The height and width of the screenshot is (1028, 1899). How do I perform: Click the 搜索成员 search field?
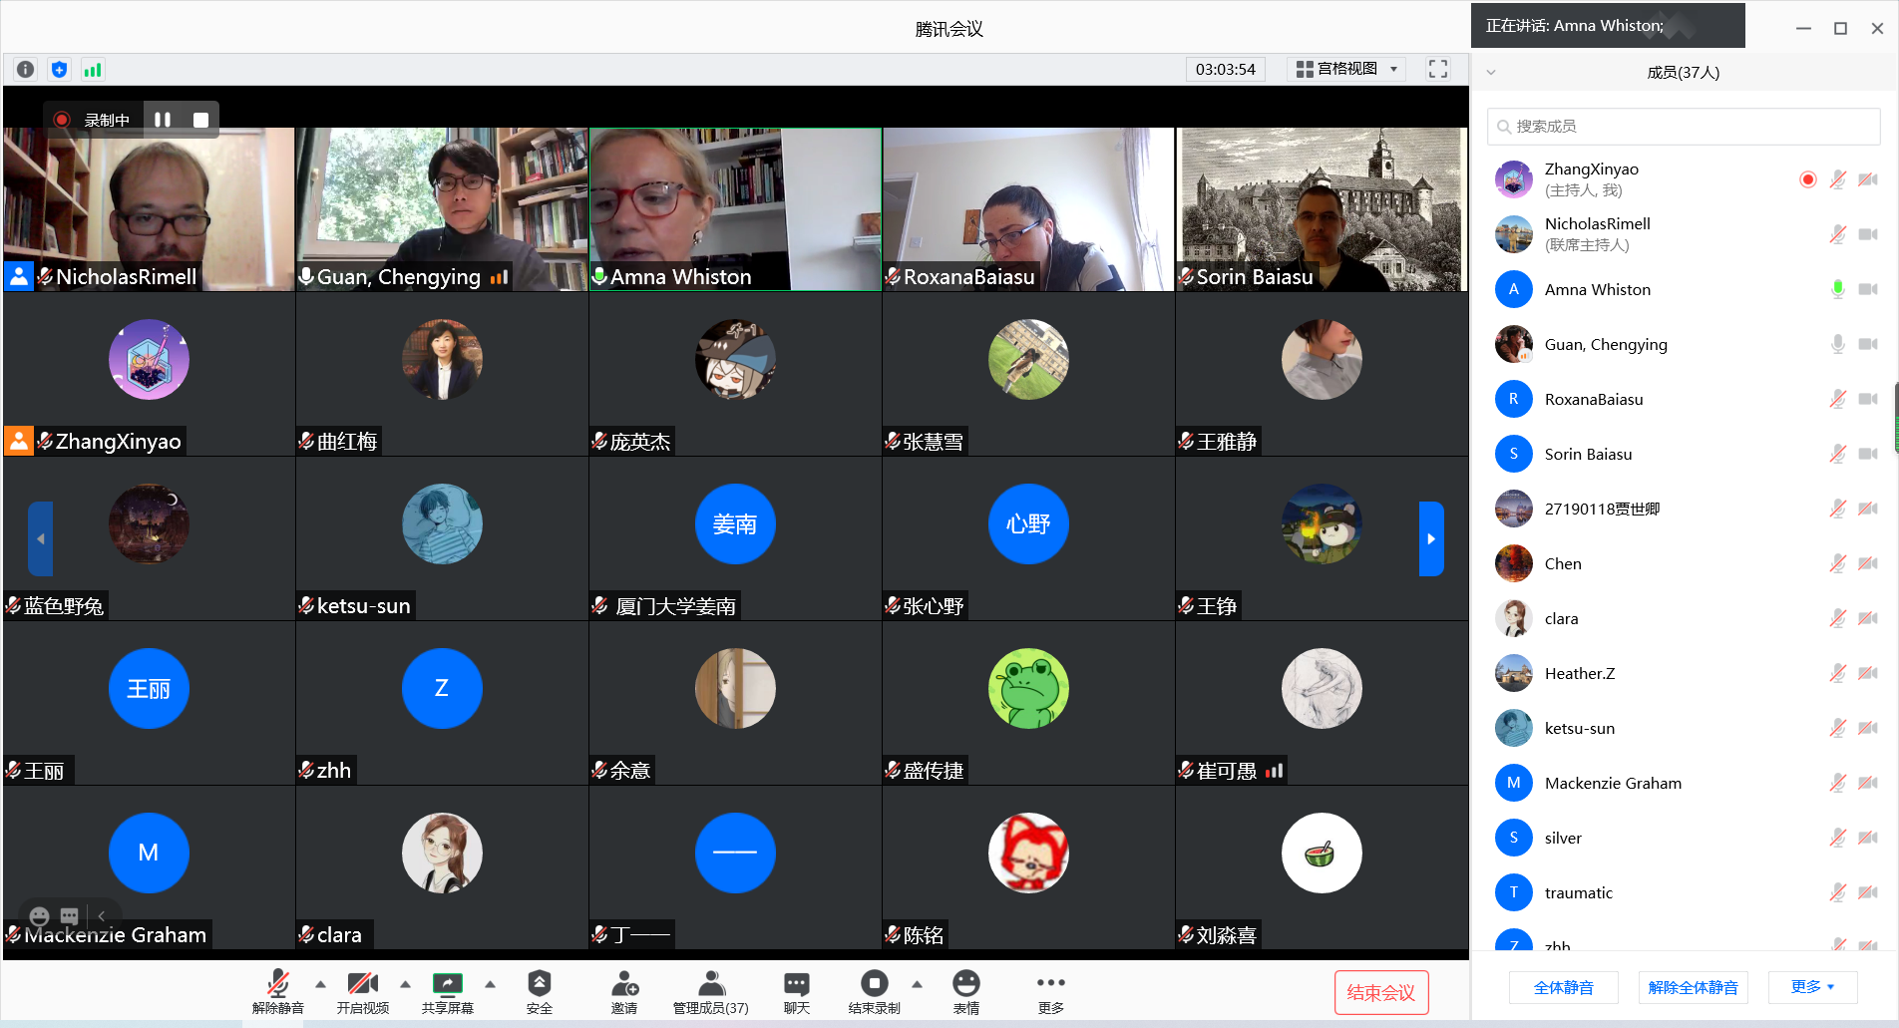1684,127
